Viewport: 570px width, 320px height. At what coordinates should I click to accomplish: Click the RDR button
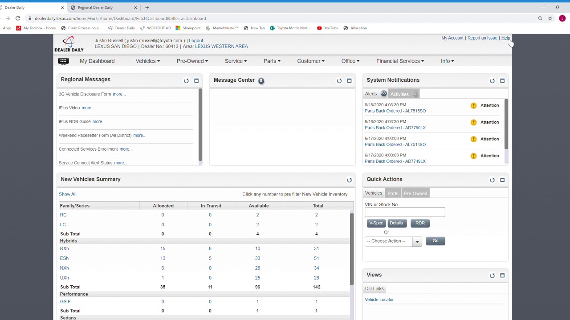(420, 223)
